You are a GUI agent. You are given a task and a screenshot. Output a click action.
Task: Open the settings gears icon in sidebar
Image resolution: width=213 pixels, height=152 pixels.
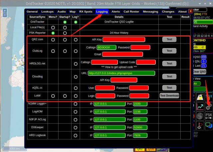click(209, 106)
